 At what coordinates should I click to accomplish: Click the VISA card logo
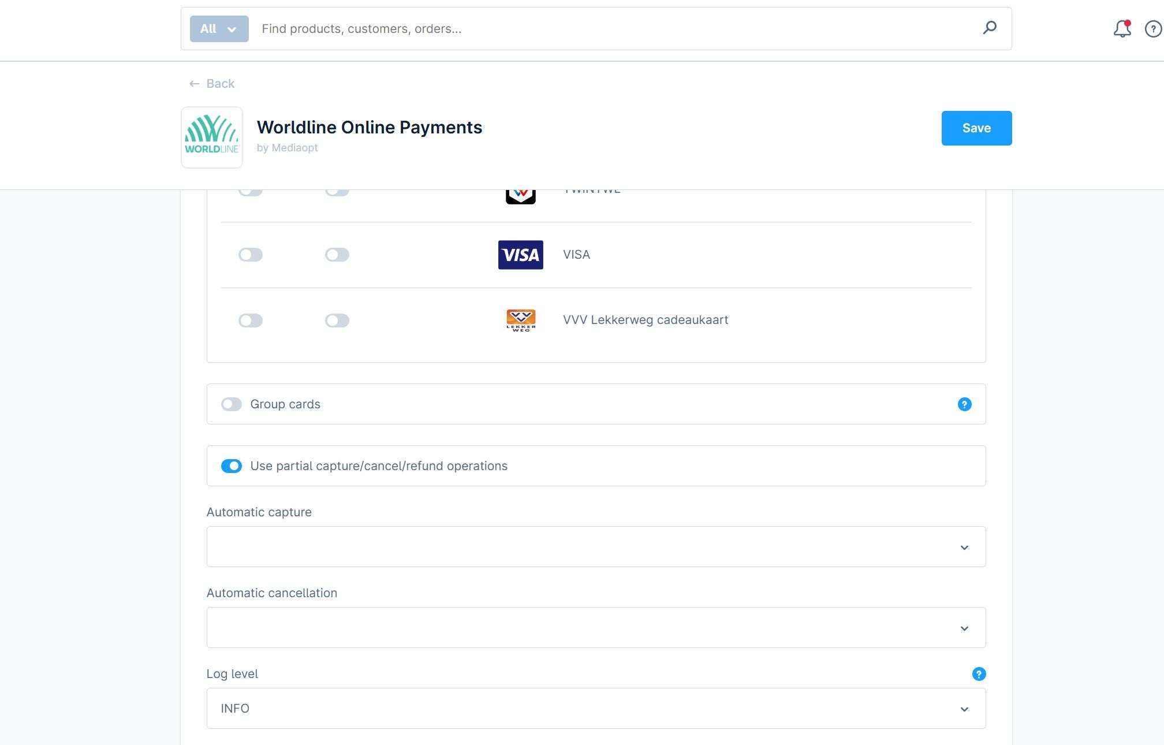click(x=520, y=255)
